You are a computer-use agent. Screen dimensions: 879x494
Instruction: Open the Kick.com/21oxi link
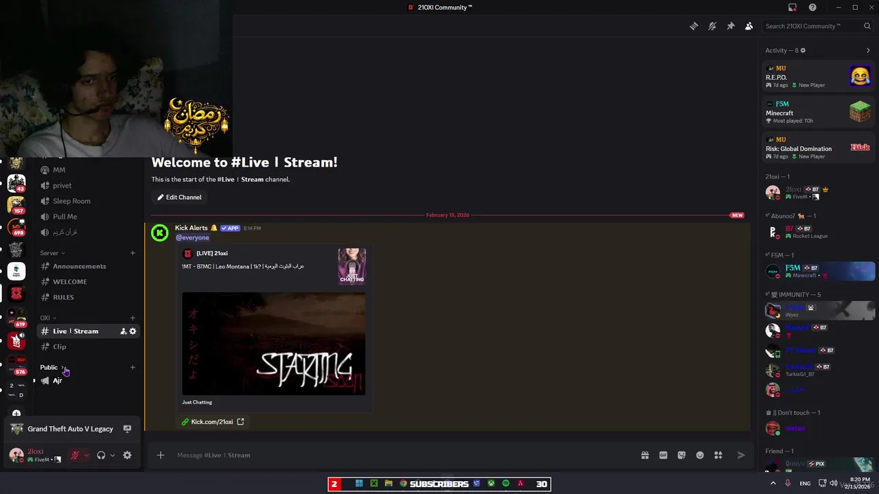[212, 422]
